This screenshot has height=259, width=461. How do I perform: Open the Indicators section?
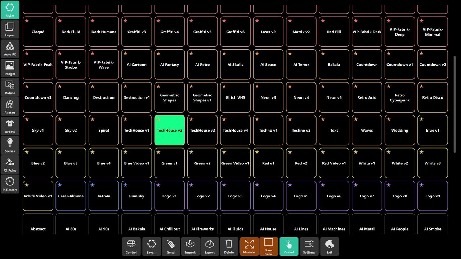pyautogui.click(x=10, y=184)
